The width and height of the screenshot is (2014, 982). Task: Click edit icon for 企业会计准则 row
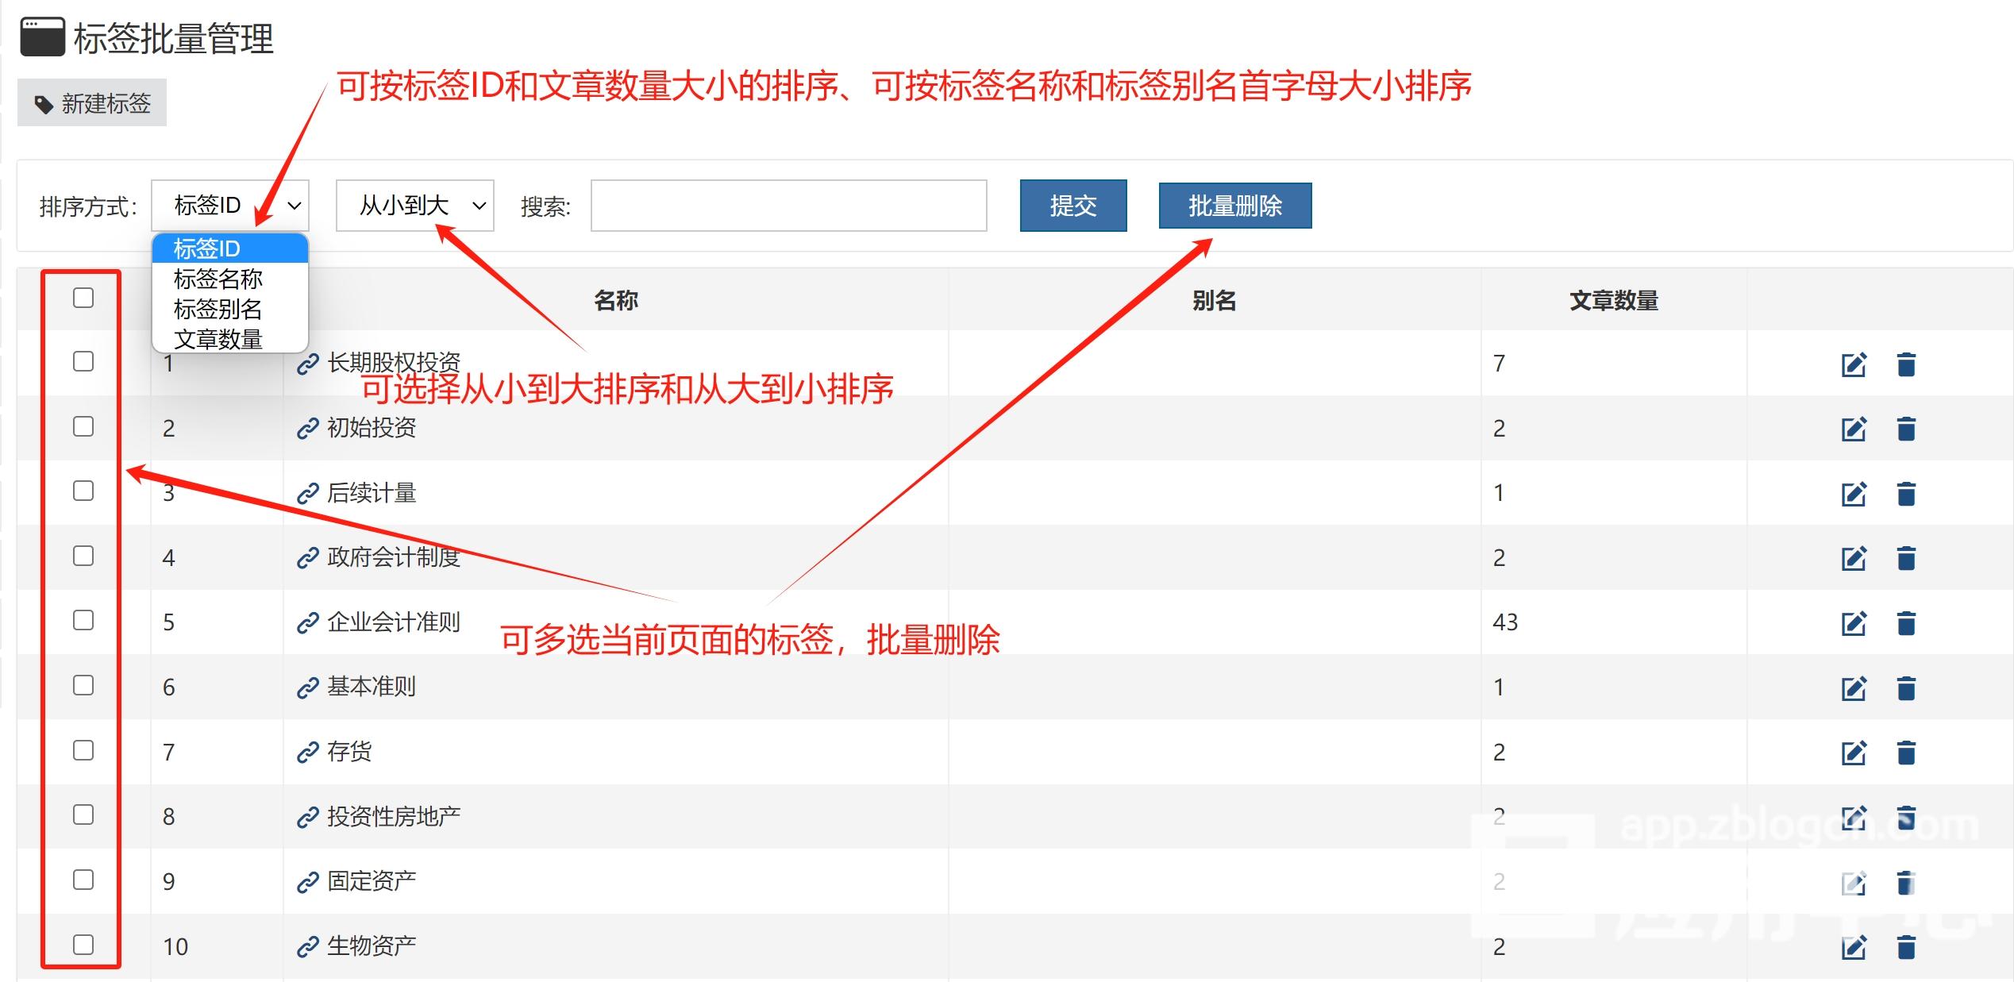click(x=1853, y=623)
